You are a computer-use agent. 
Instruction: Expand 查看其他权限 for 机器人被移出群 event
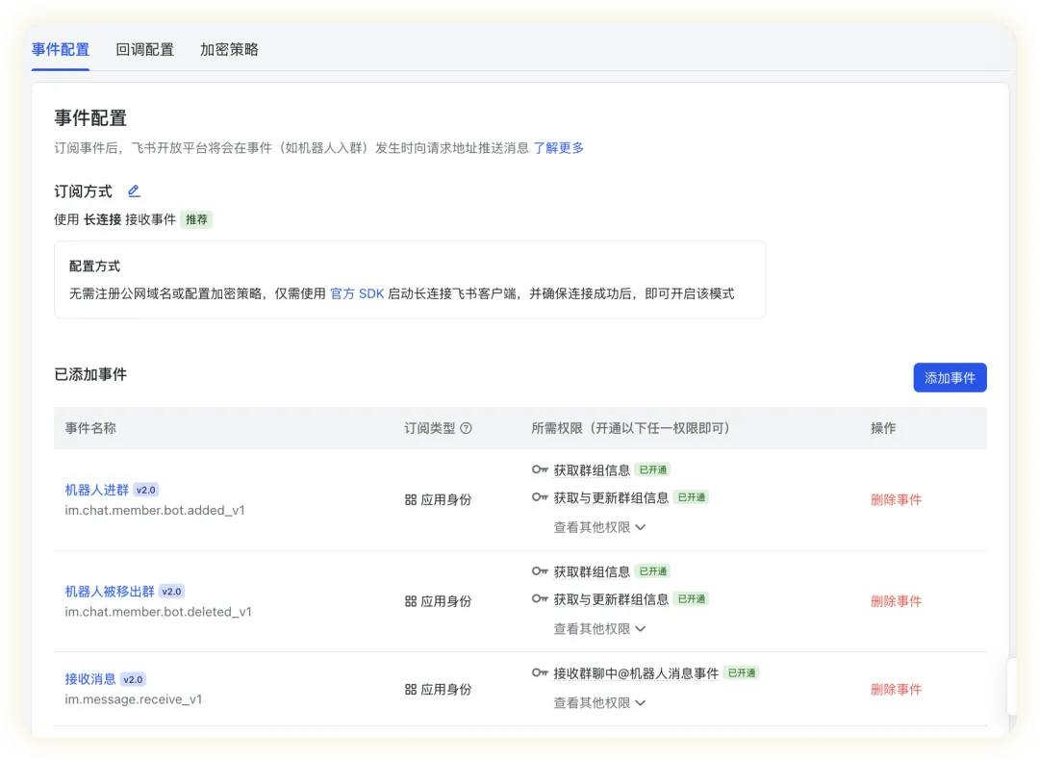pos(599,629)
